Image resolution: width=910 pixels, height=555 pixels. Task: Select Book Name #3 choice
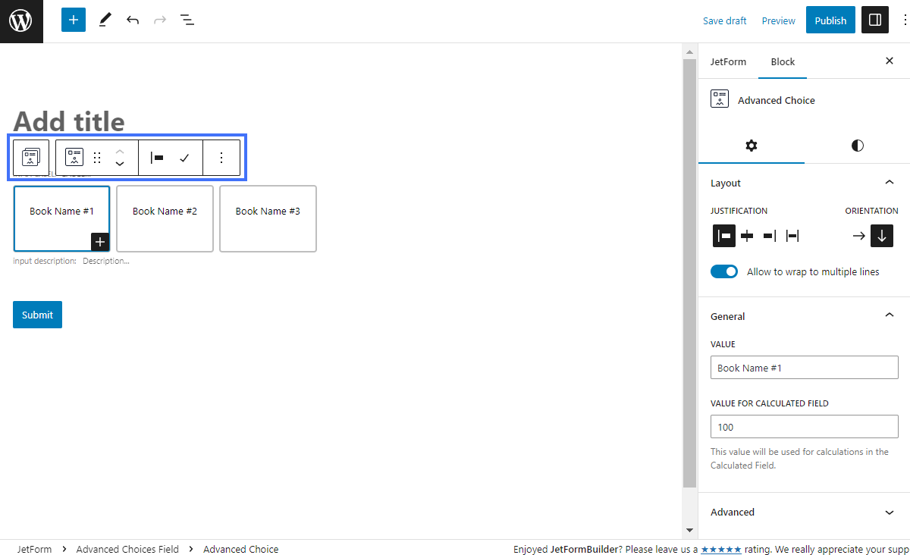pyautogui.click(x=268, y=218)
